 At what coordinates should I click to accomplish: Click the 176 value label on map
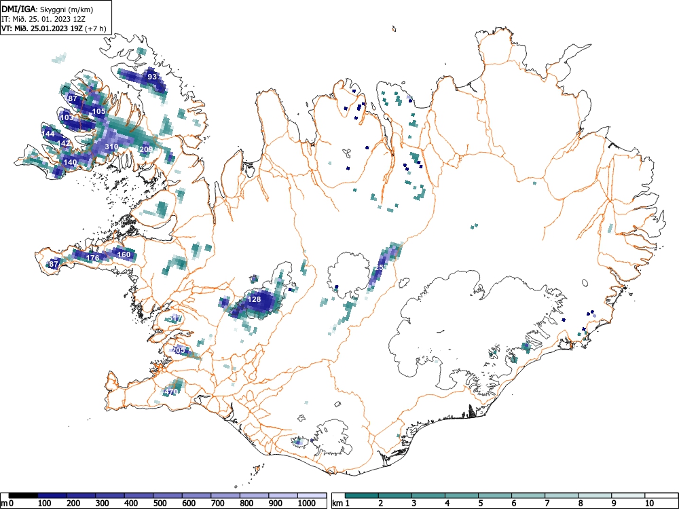[92, 259]
